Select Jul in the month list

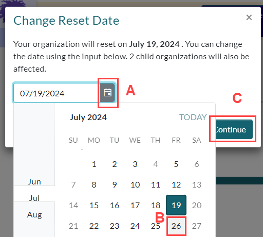pyautogui.click(x=34, y=198)
